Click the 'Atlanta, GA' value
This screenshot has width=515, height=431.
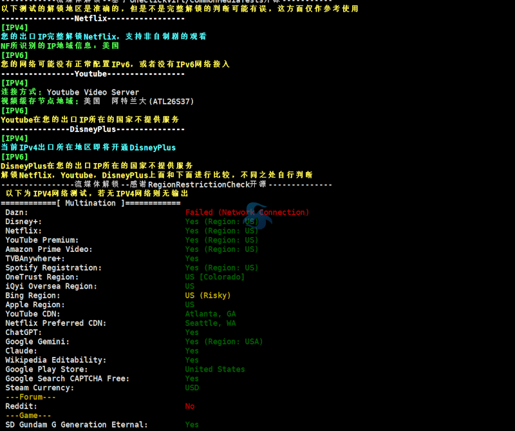coord(211,314)
